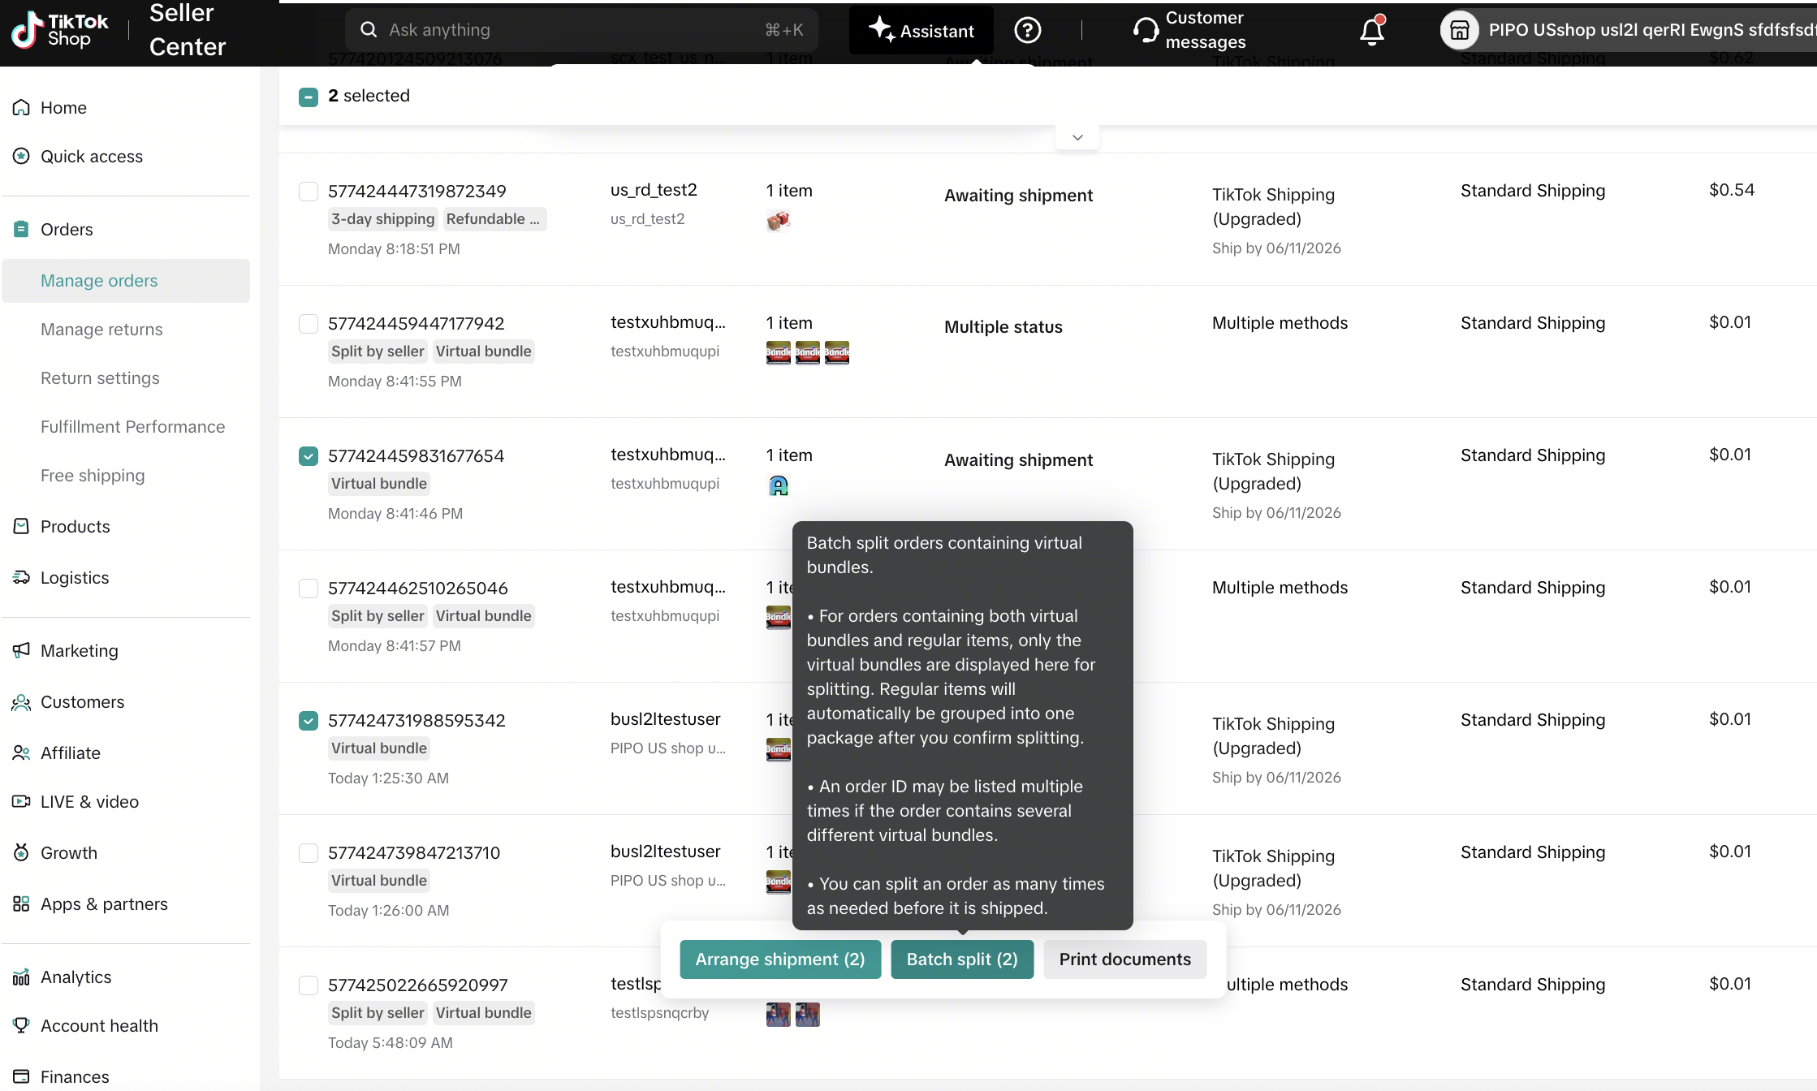The image size is (1817, 1091).
Task: Open the help question mark icon
Action: pos(1027,30)
